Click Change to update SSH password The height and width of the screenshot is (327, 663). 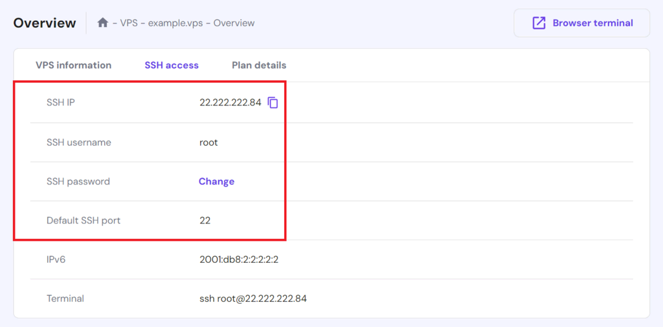[216, 181]
